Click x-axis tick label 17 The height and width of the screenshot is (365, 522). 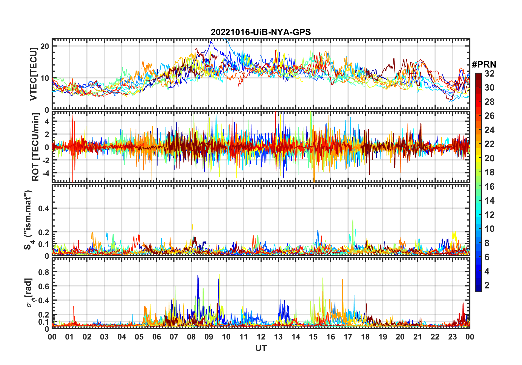(x=348, y=337)
